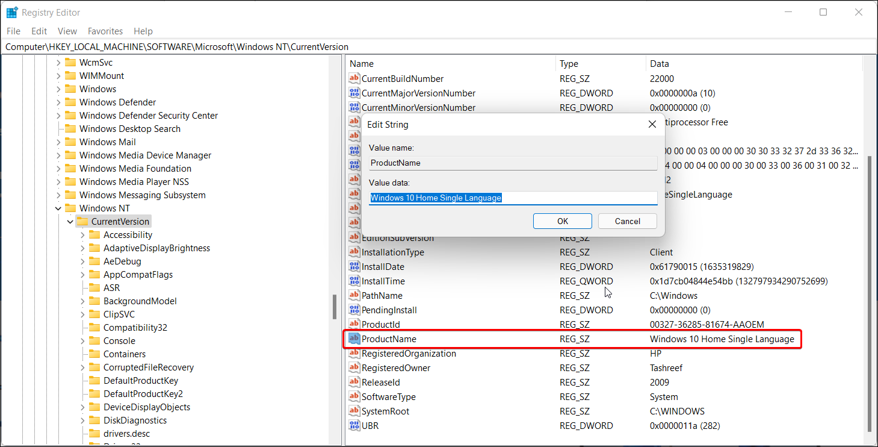Open the Edit menu

click(39, 31)
